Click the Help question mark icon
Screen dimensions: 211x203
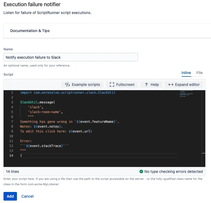click(146, 85)
